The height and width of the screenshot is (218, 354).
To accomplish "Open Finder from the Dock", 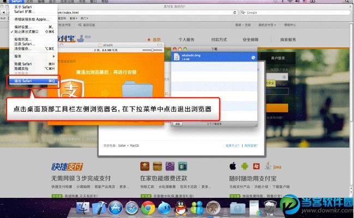I will pyautogui.click(x=82, y=208).
